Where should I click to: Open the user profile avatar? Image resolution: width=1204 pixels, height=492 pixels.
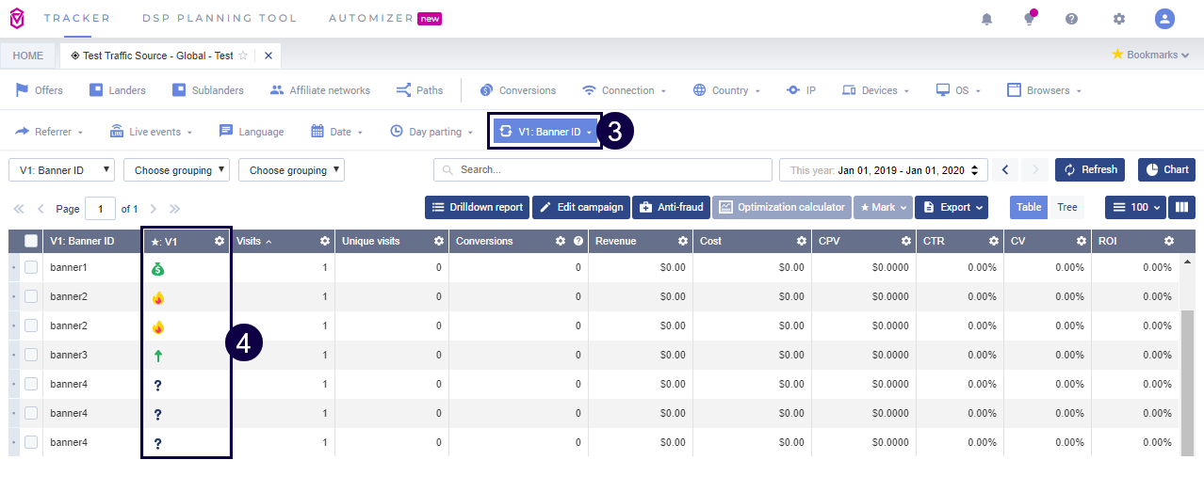click(1165, 19)
